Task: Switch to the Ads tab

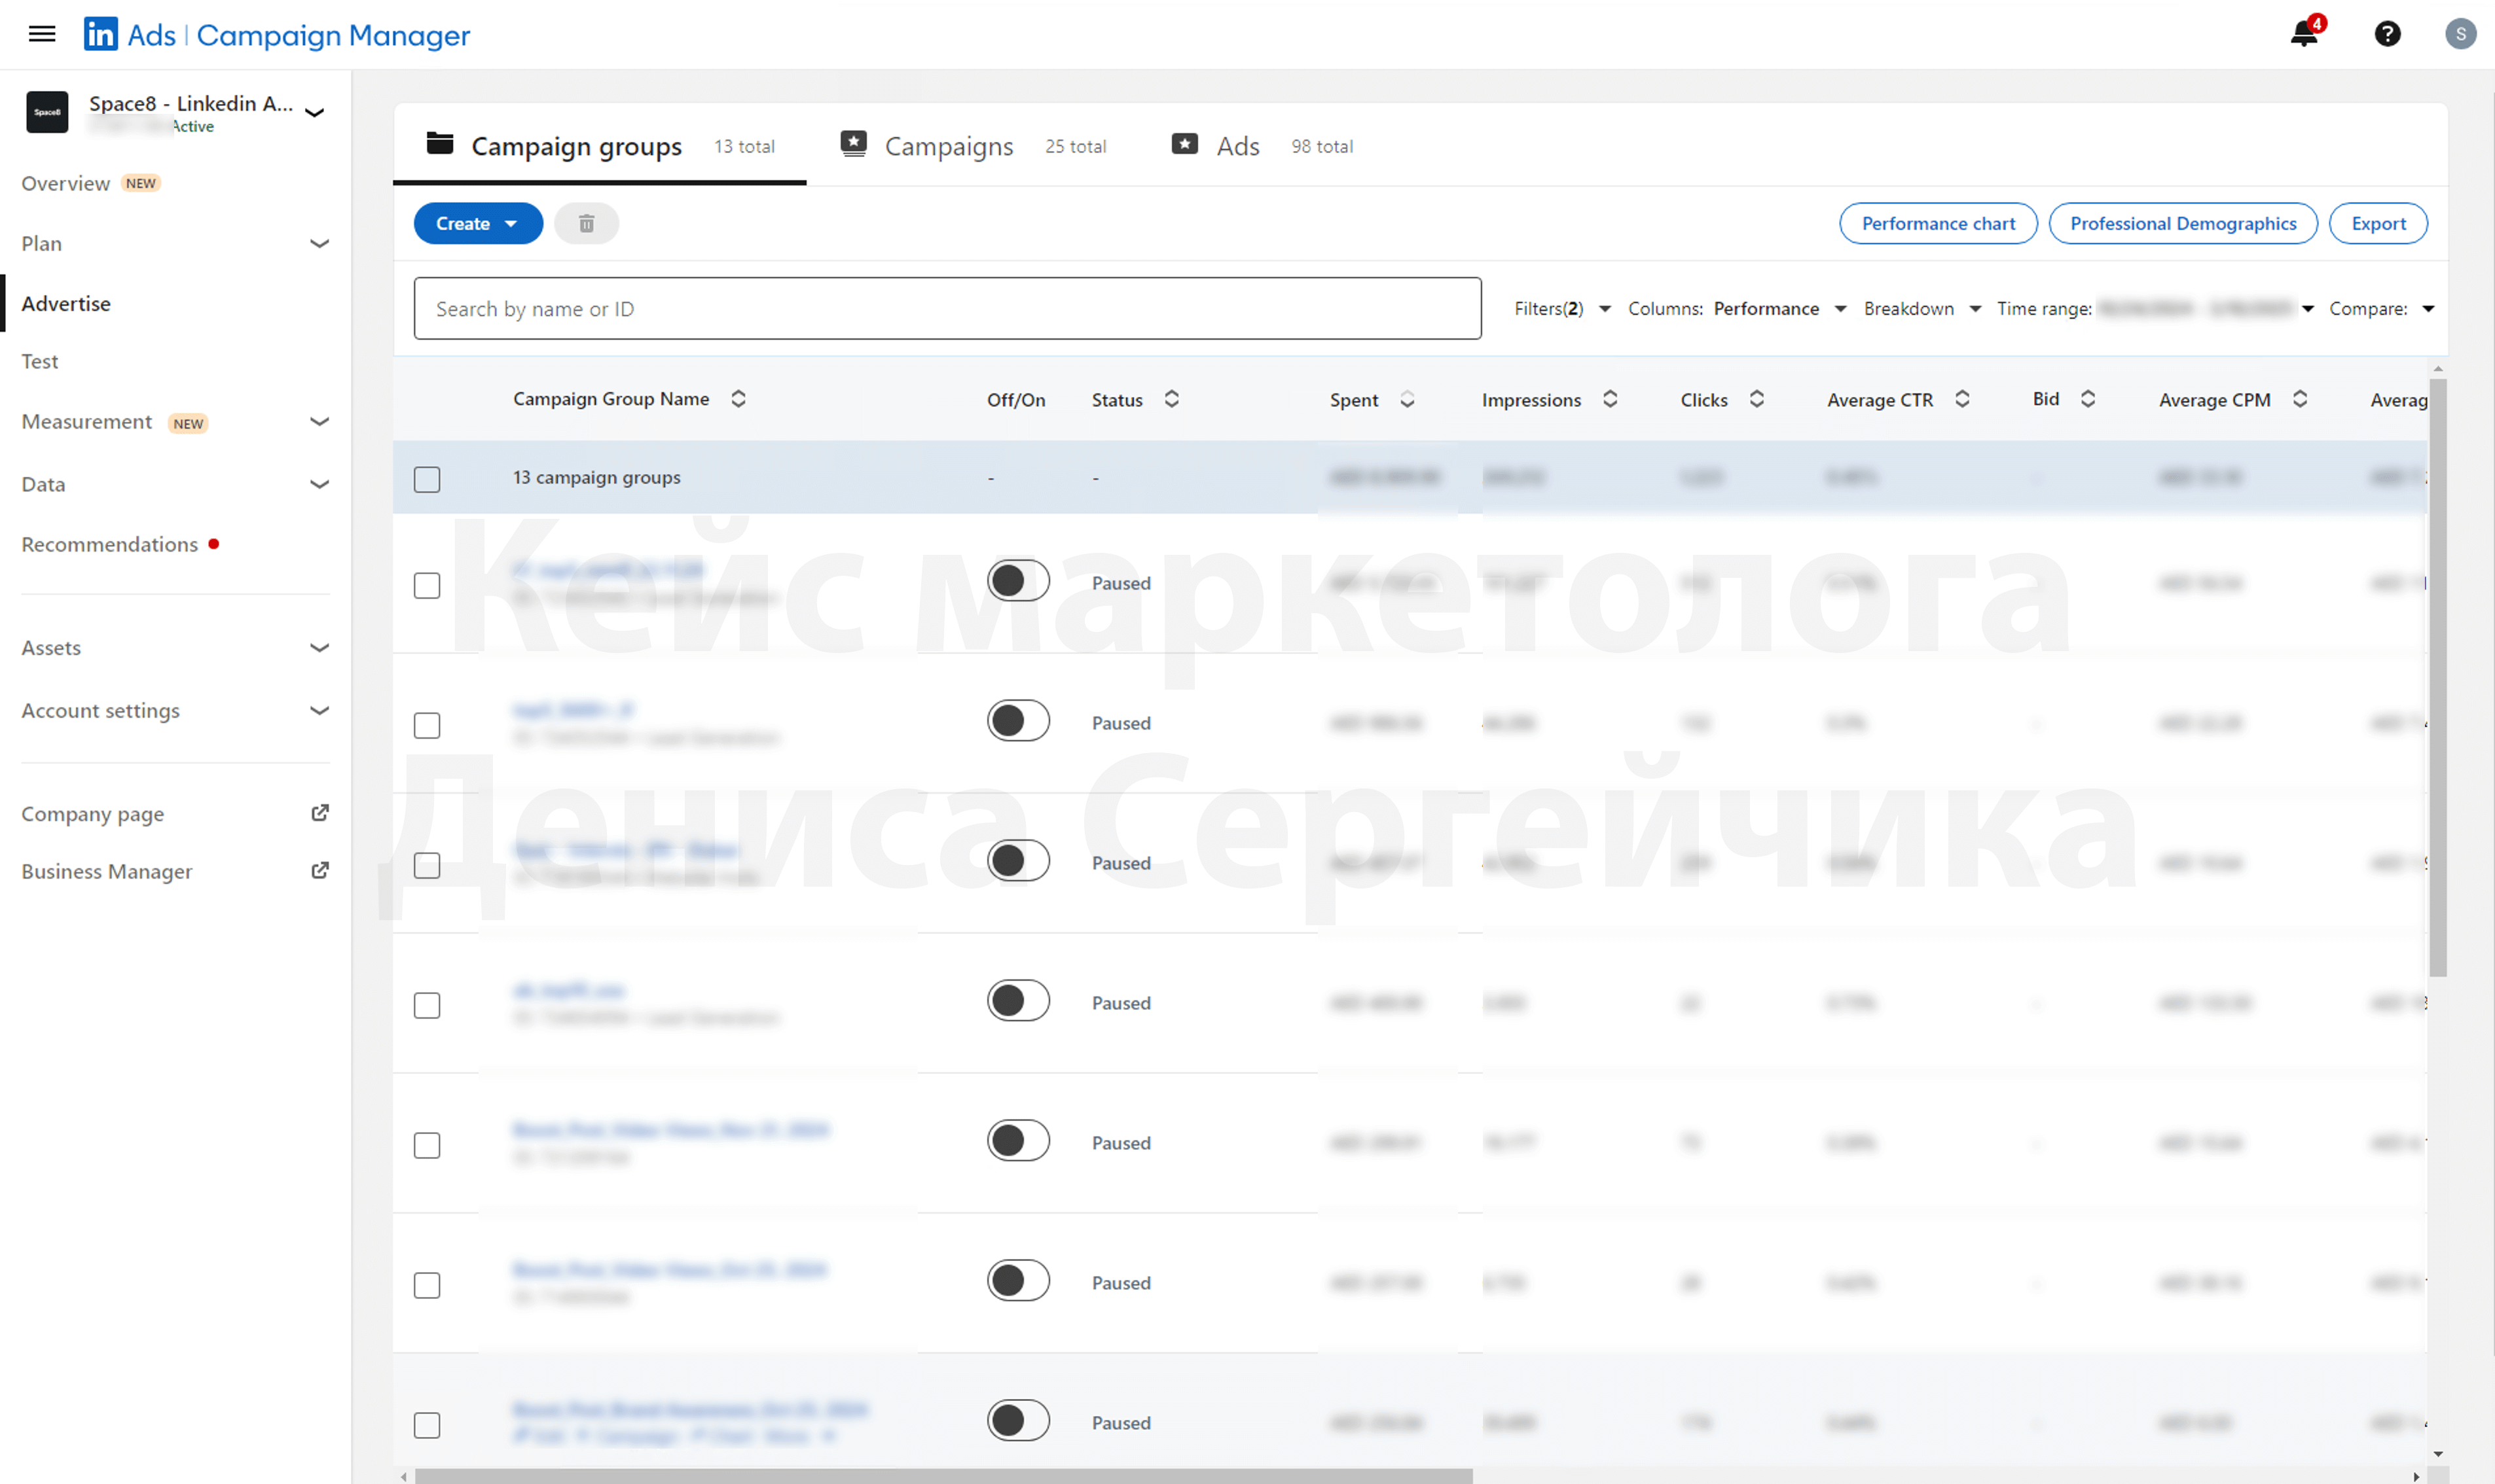Action: coord(1262,146)
